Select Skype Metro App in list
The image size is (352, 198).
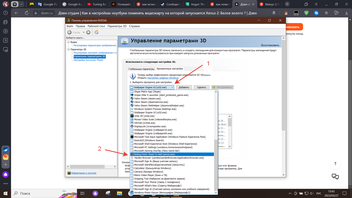coord(172,92)
